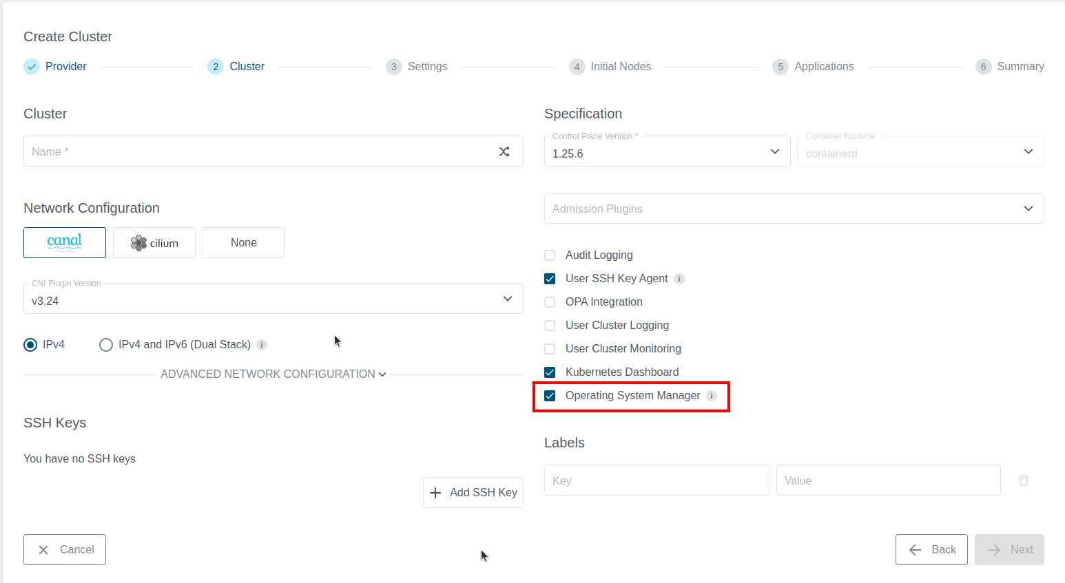Select the canal network plugin

pyautogui.click(x=64, y=242)
